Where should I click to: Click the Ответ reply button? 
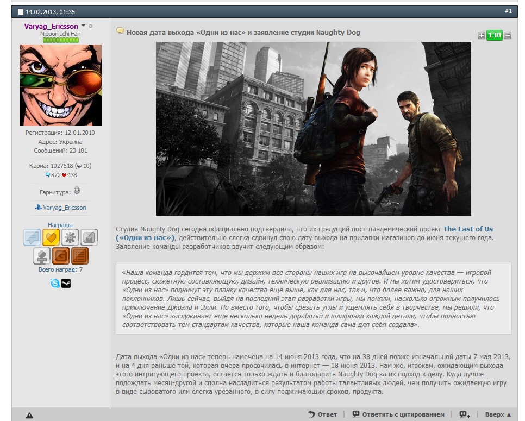click(322, 414)
